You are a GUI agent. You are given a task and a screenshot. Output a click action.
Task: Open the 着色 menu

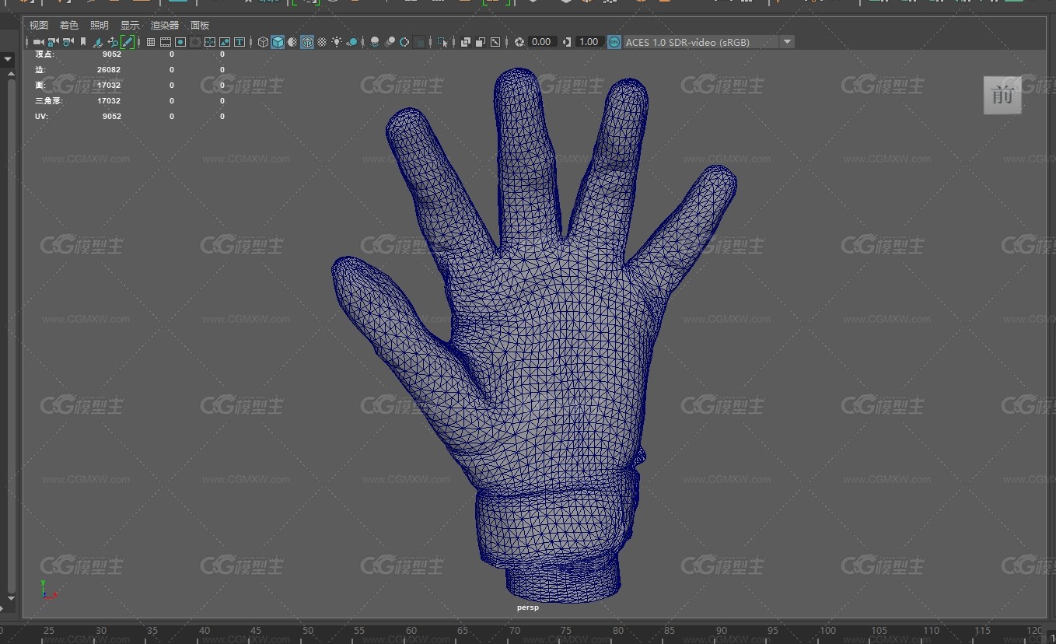click(69, 25)
